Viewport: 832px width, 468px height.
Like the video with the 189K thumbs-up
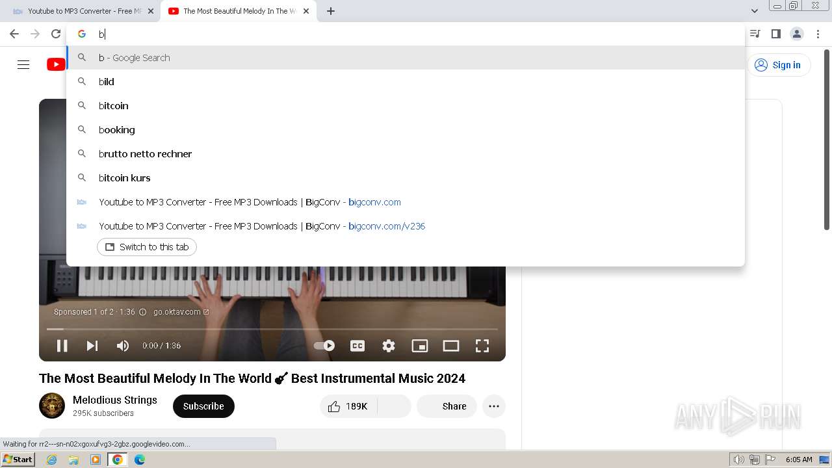tap(348, 406)
